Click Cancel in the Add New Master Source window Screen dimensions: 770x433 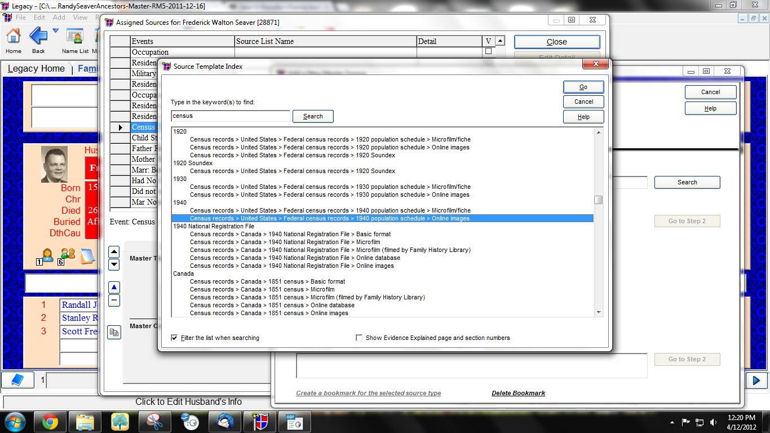click(710, 92)
